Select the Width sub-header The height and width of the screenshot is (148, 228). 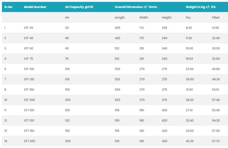pos(144,18)
